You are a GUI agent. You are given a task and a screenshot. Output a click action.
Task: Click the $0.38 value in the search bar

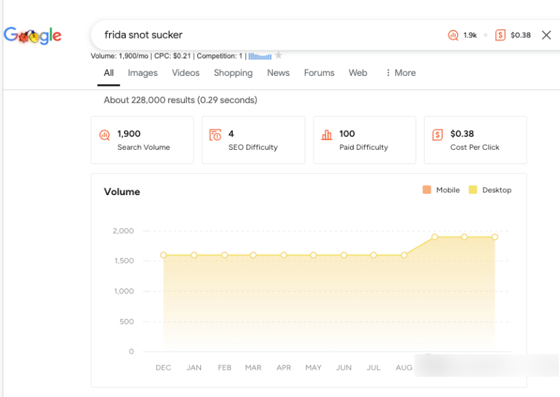pos(520,35)
